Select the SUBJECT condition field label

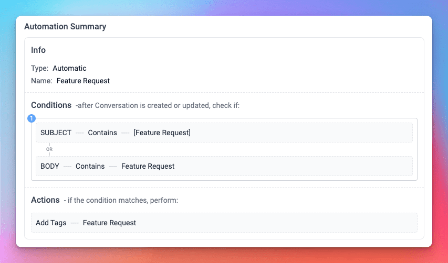[56, 133]
